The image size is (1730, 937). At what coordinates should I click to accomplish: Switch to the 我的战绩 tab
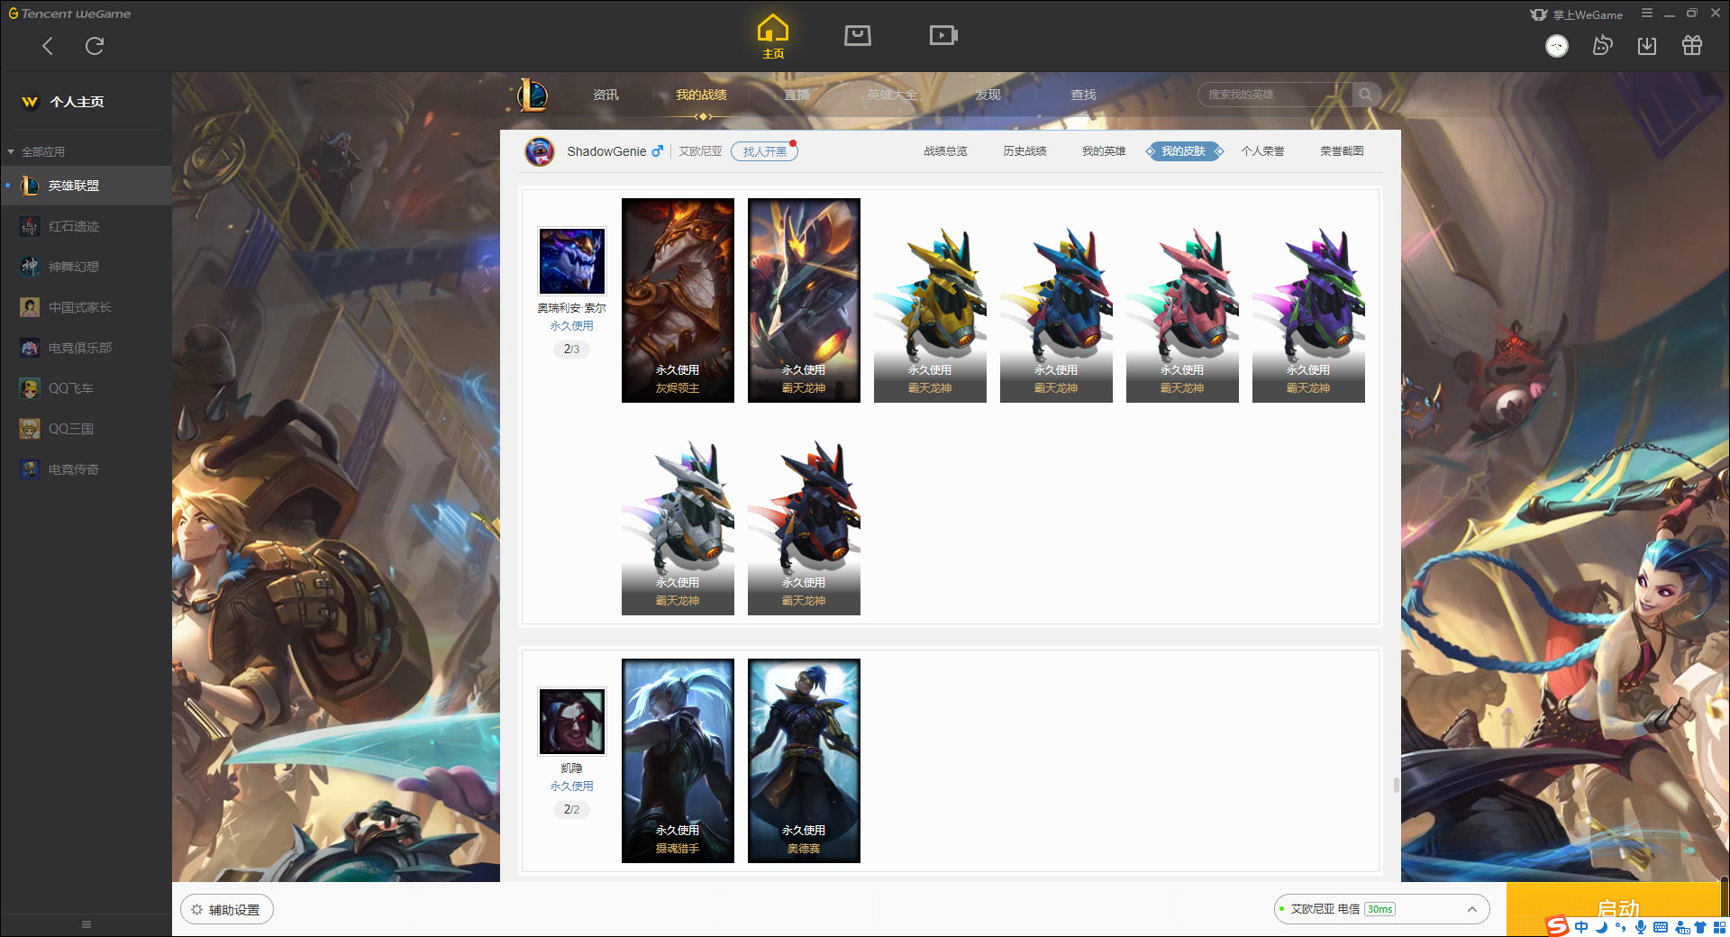[x=701, y=95]
